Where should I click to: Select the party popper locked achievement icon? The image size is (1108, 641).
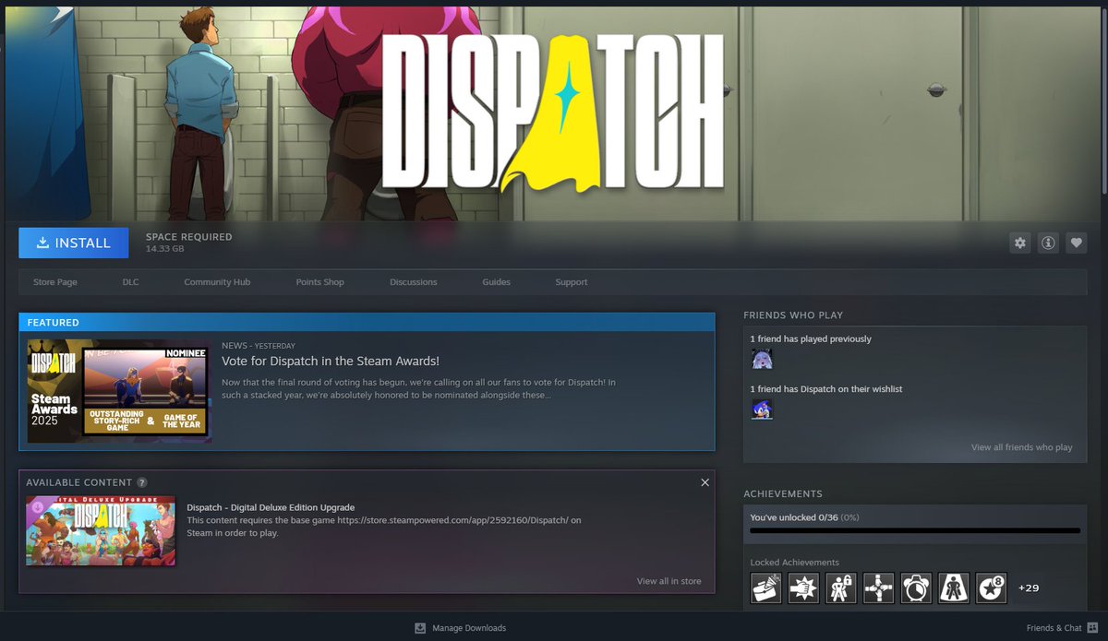coord(765,588)
